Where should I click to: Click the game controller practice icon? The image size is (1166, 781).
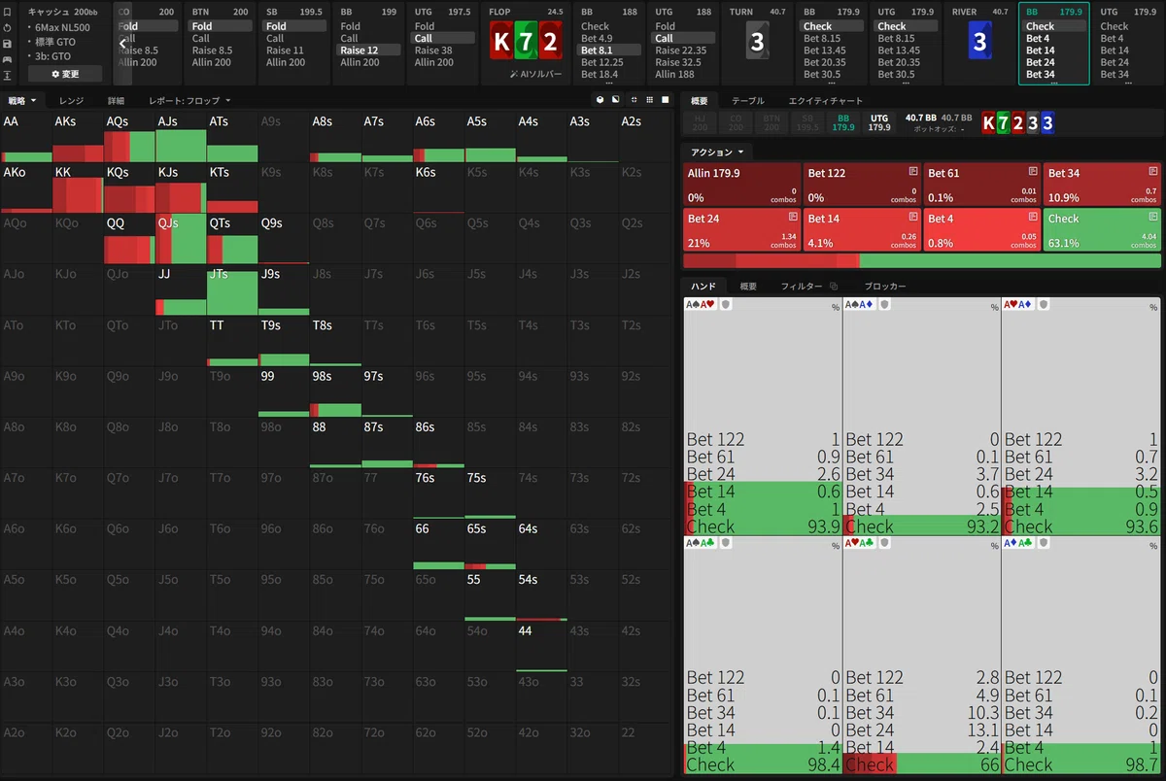click(x=8, y=58)
